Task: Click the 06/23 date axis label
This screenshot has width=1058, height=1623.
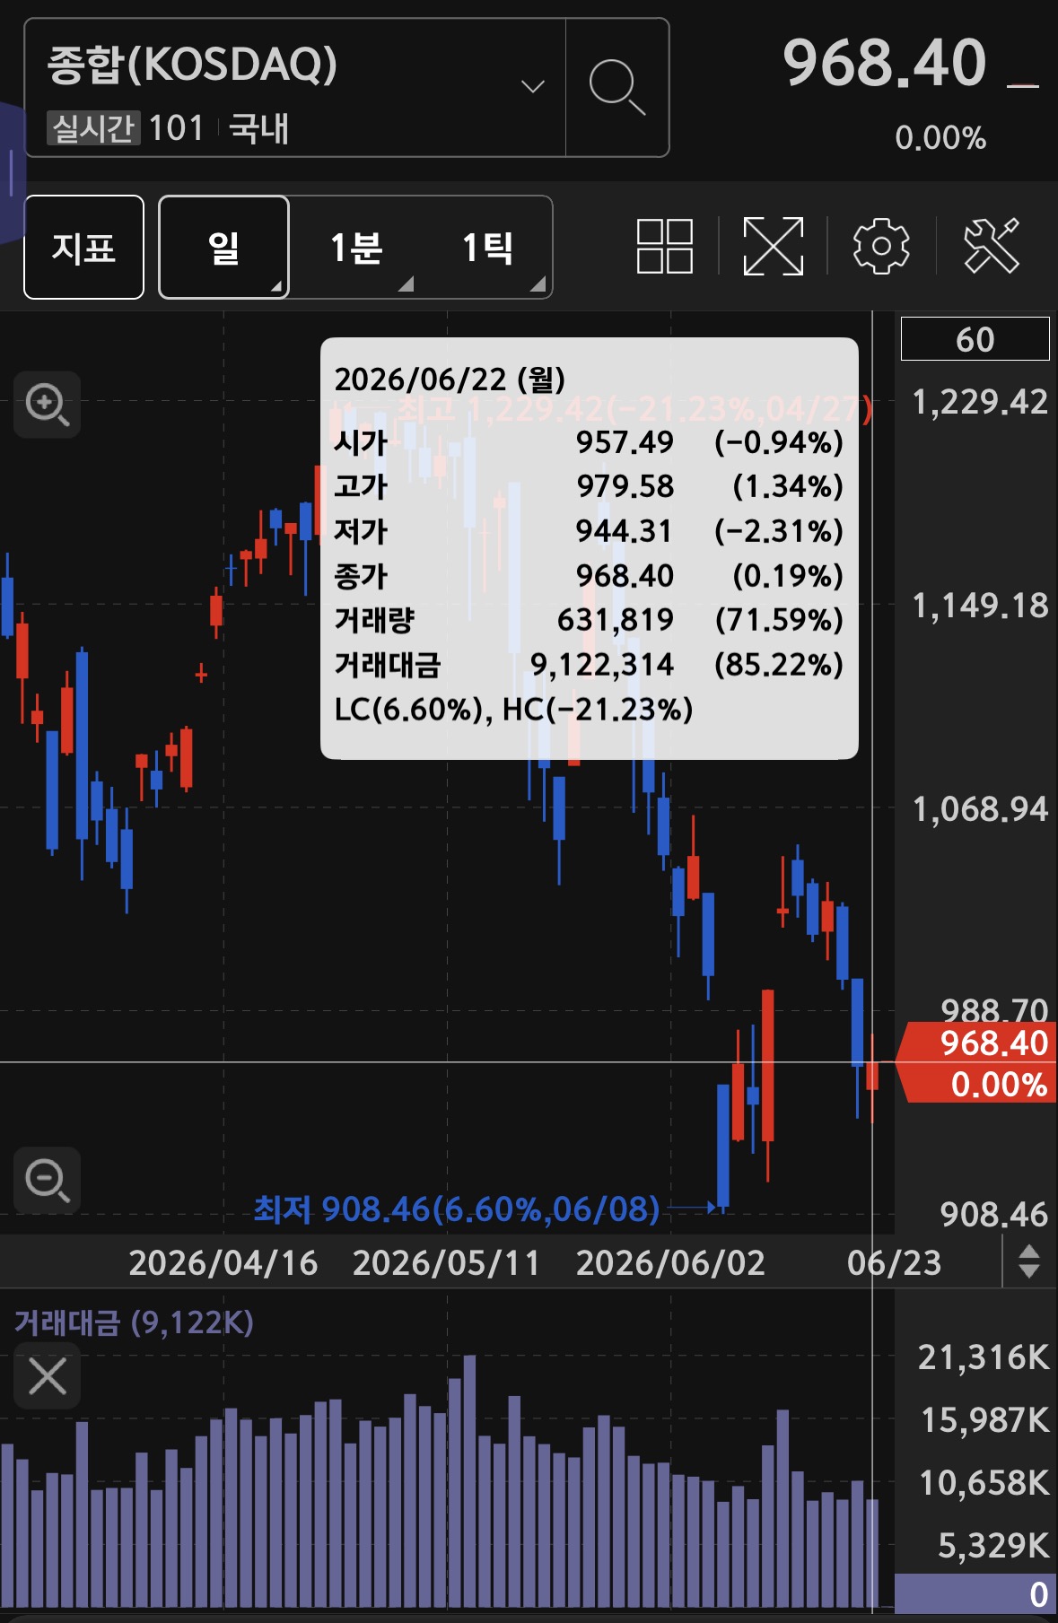Action: click(x=894, y=1262)
